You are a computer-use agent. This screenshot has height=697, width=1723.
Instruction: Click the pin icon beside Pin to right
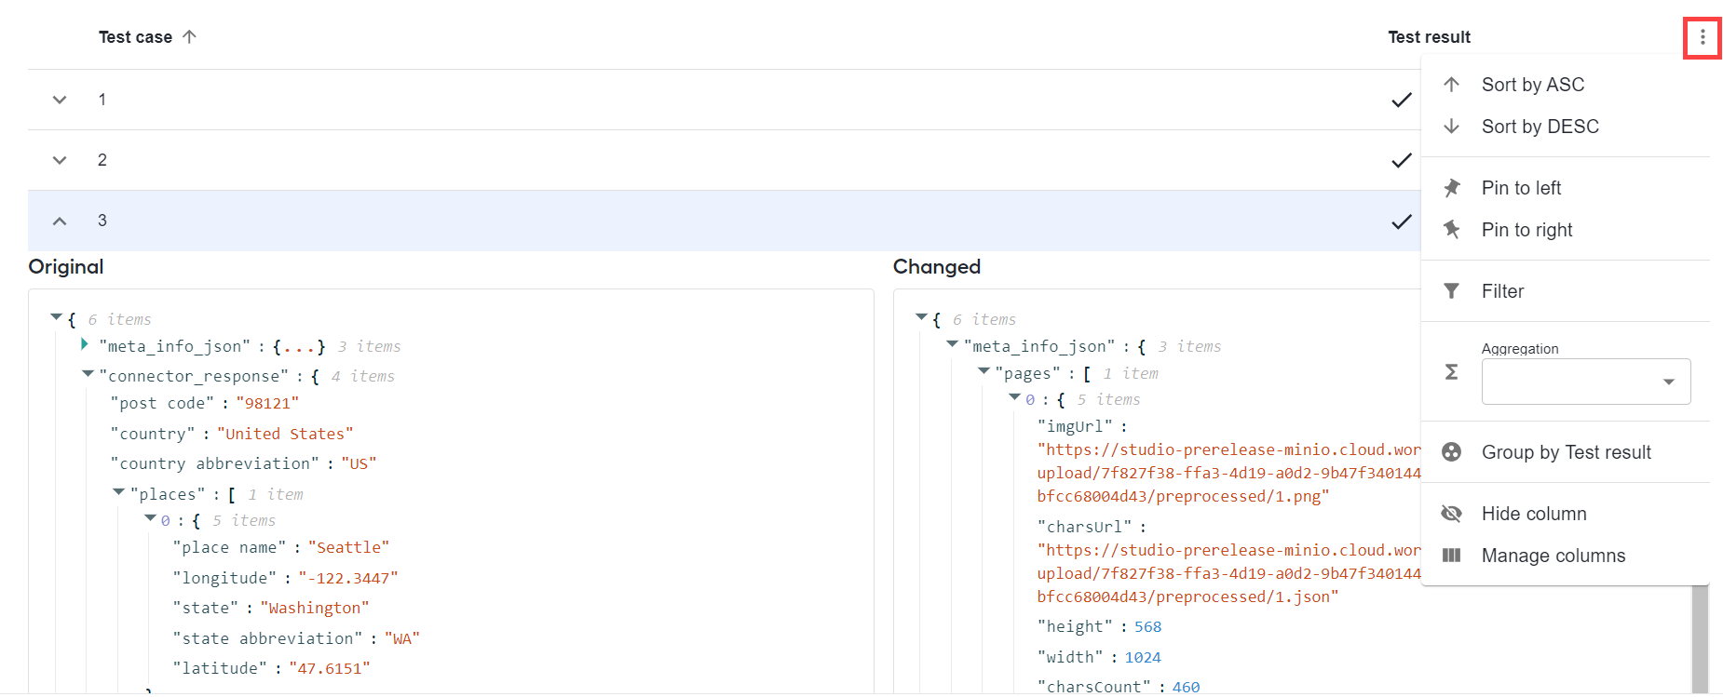click(x=1451, y=230)
